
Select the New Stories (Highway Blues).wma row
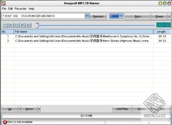86,41
